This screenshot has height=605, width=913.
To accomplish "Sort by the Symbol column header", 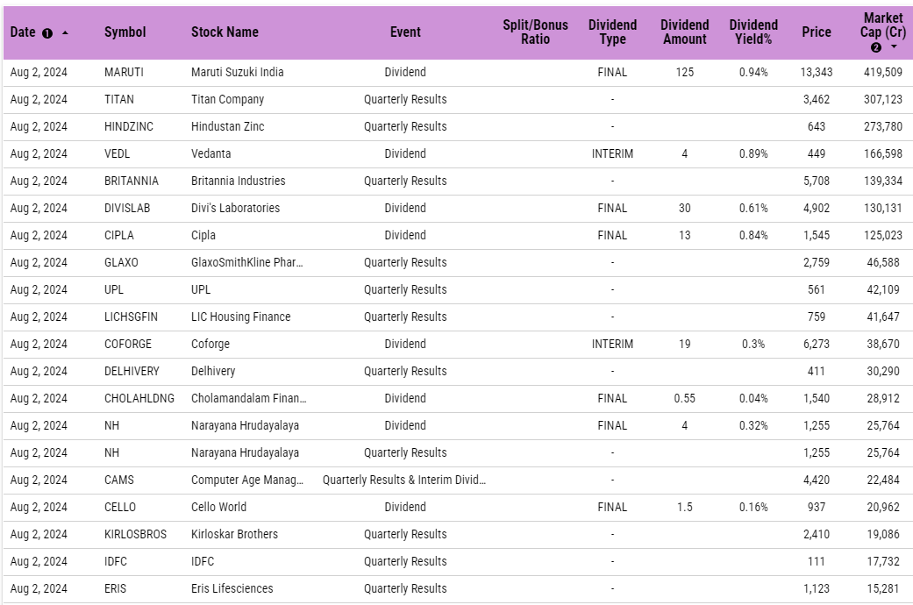I will point(125,32).
